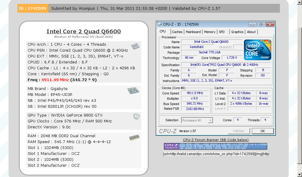Click the Revision G0 field
This screenshot has height=177, width=302.
[263, 76]
